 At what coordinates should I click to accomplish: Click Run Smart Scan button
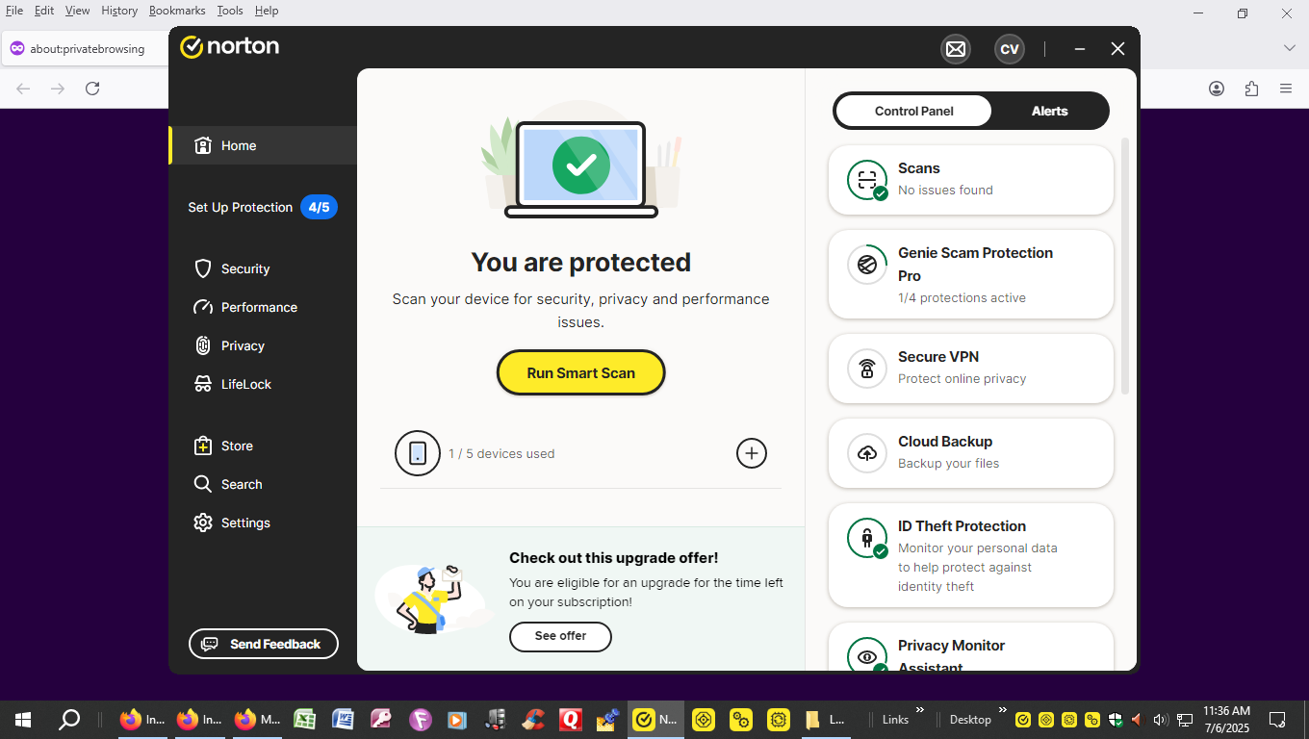tap(580, 372)
